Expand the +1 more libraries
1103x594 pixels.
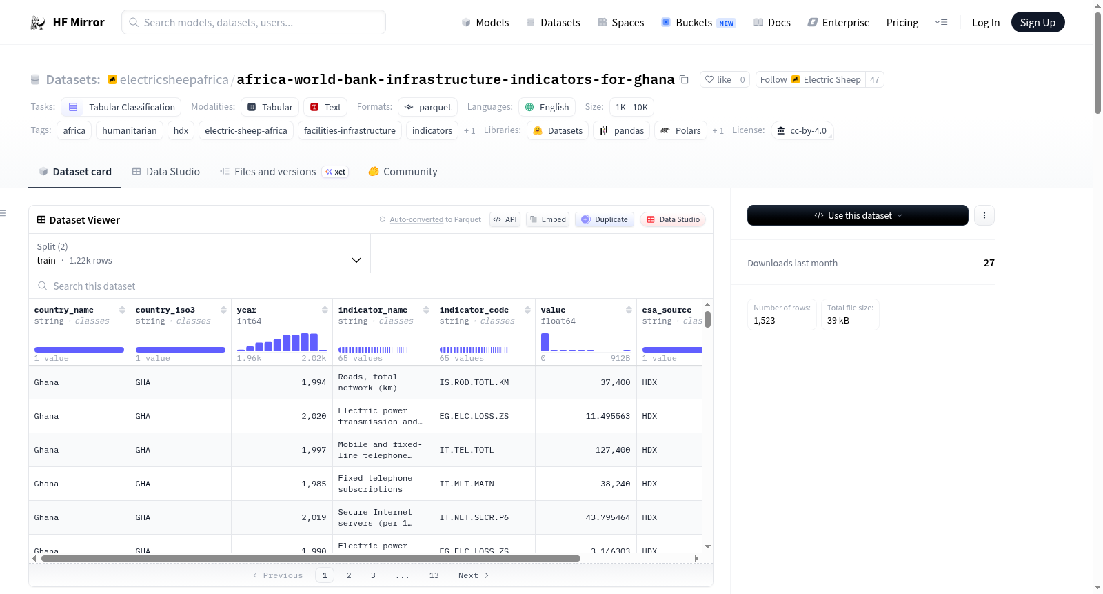(718, 130)
